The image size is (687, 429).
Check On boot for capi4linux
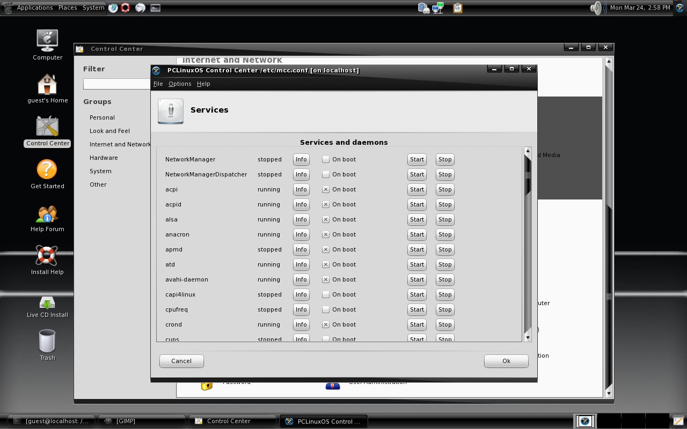coord(326,294)
